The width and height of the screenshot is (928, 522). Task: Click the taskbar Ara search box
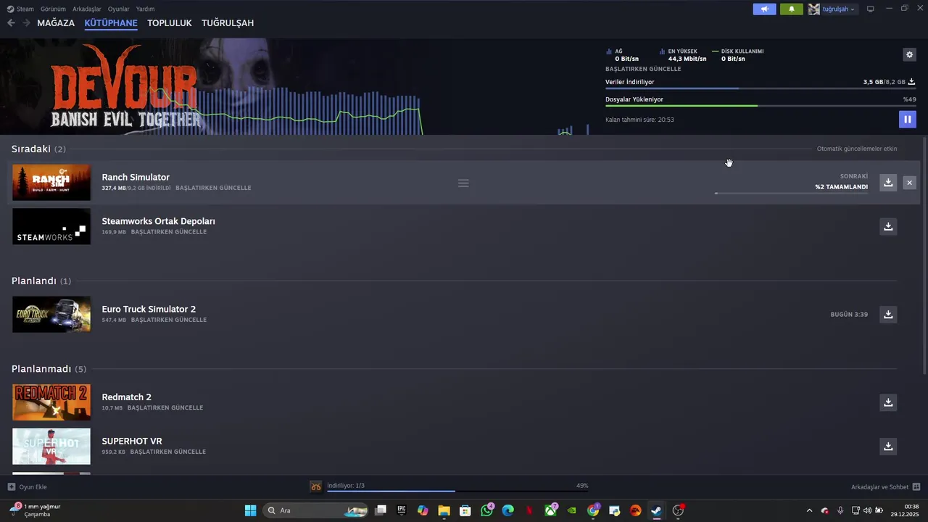click(315, 510)
